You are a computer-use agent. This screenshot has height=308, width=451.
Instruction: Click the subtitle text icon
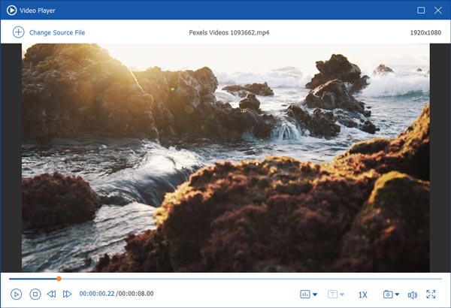pyautogui.click(x=332, y=294)
